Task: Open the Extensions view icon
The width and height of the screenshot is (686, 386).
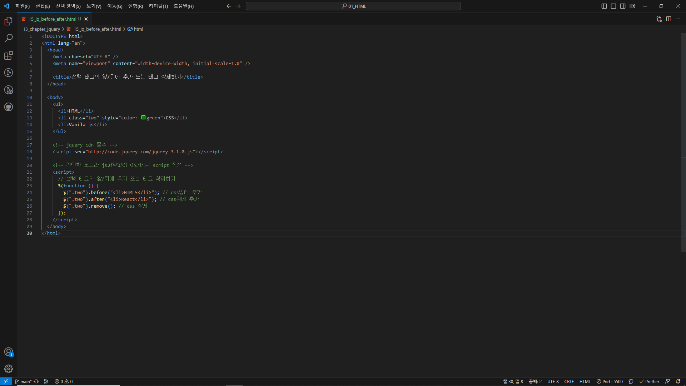Action: [9, 55]
